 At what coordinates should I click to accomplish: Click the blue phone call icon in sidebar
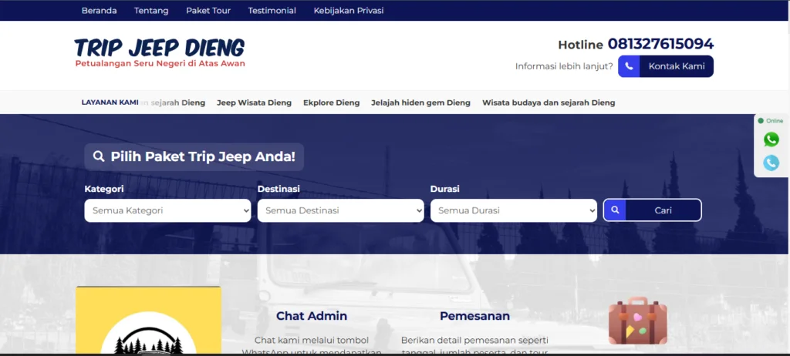point(771,163)
